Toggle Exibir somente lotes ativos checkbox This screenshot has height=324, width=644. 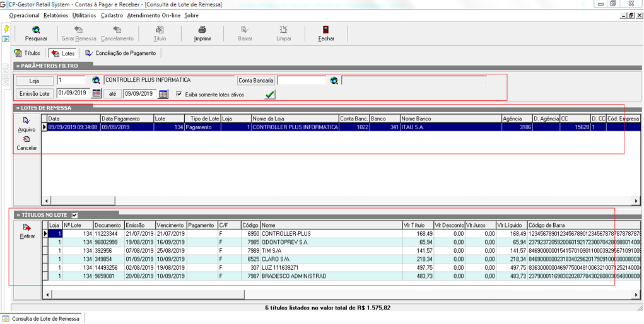click(x=179, y=95)
